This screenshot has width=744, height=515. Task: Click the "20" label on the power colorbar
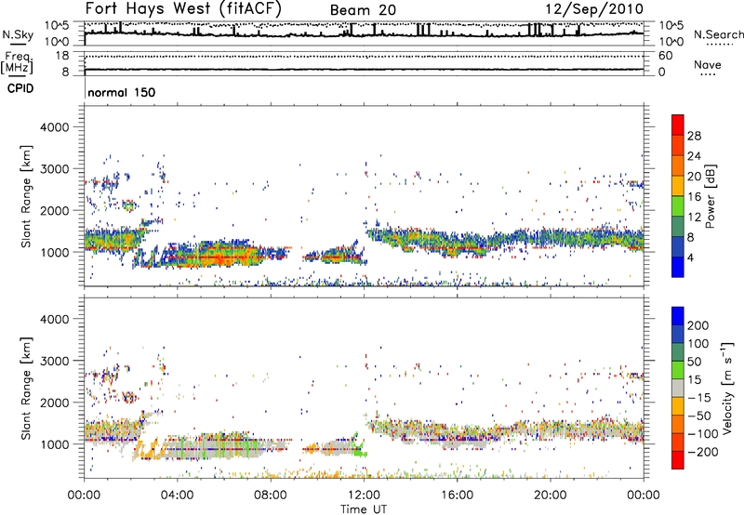(694, 177)
